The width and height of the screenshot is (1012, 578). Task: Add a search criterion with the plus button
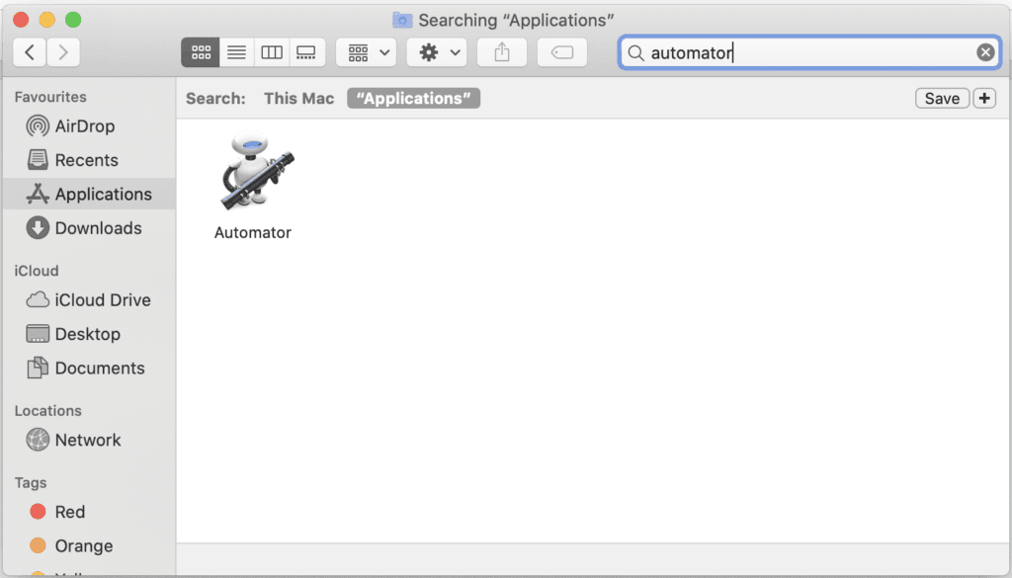[984, 98]
